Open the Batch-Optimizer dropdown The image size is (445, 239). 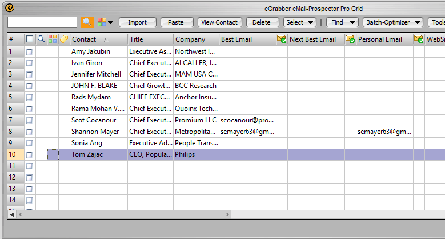coord(392,22)
